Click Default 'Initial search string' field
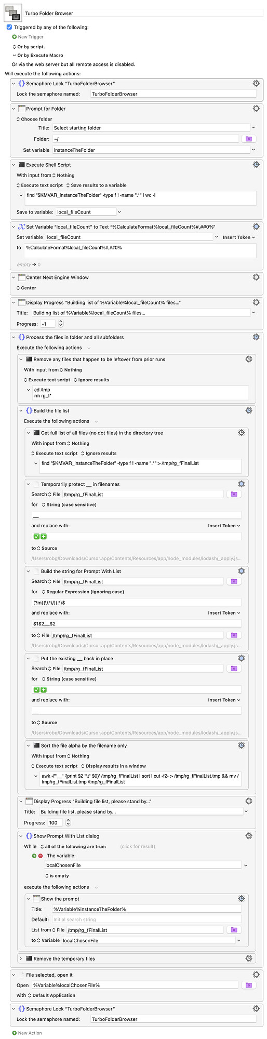The image size is (267, 1039). 146,920
